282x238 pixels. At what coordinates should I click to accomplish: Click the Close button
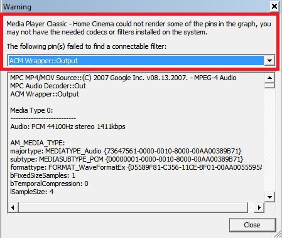(252, 225)
